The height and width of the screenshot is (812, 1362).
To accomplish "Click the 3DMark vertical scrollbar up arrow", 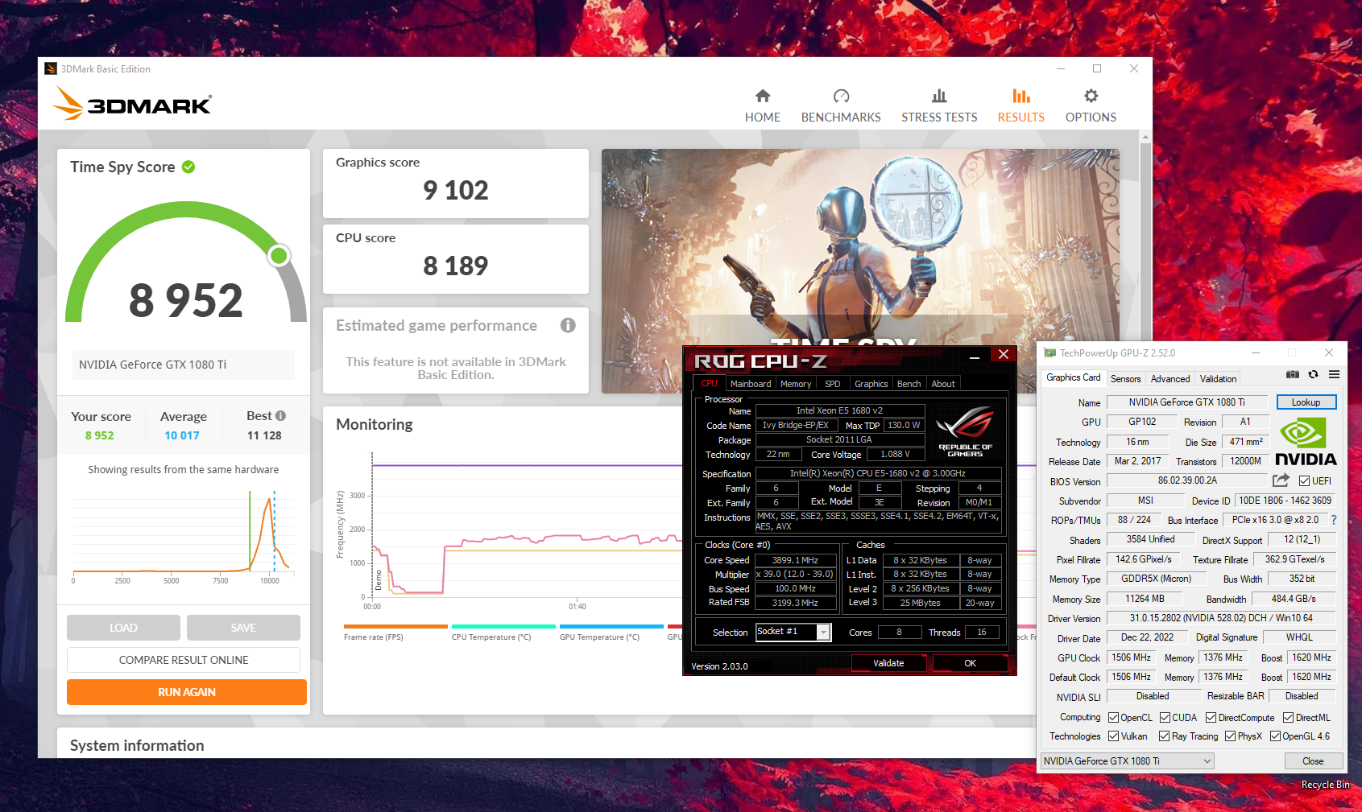I will click(x=1145, y=138).
